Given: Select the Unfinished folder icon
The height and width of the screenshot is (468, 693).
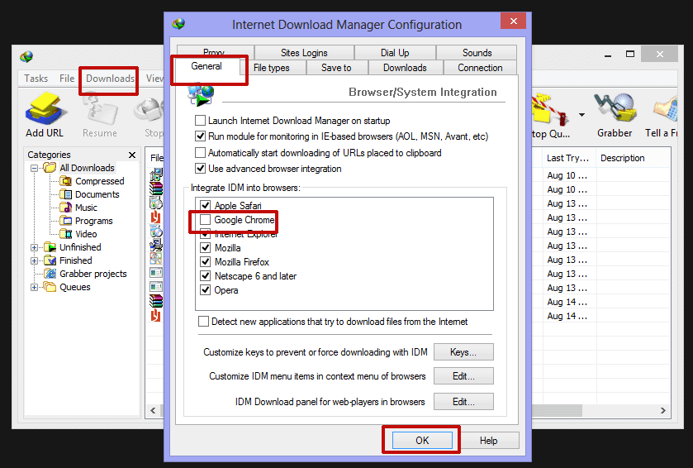Looking at the screenshot, I should [x=50, y=247].
